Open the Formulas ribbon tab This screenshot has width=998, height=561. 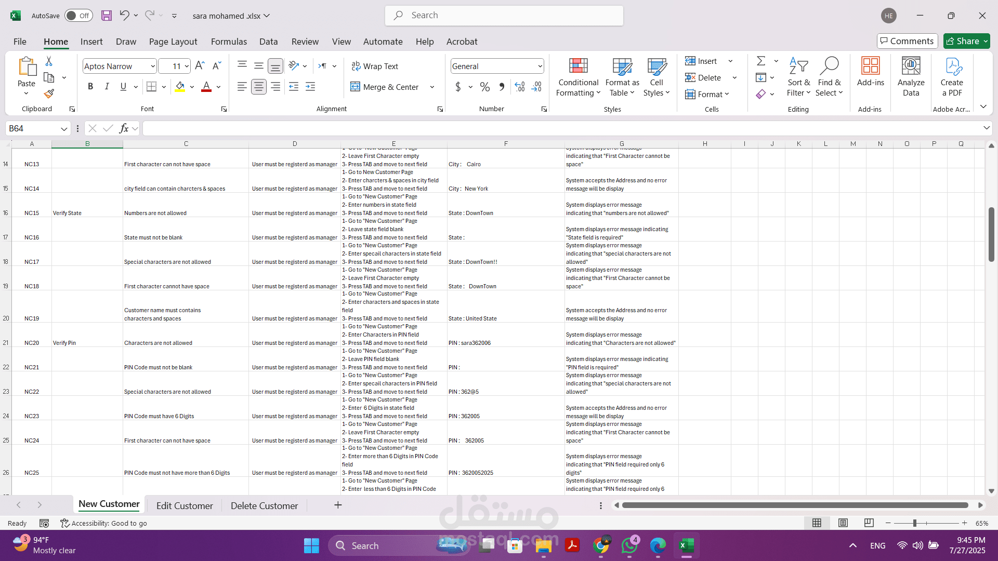tap(229, 42)
